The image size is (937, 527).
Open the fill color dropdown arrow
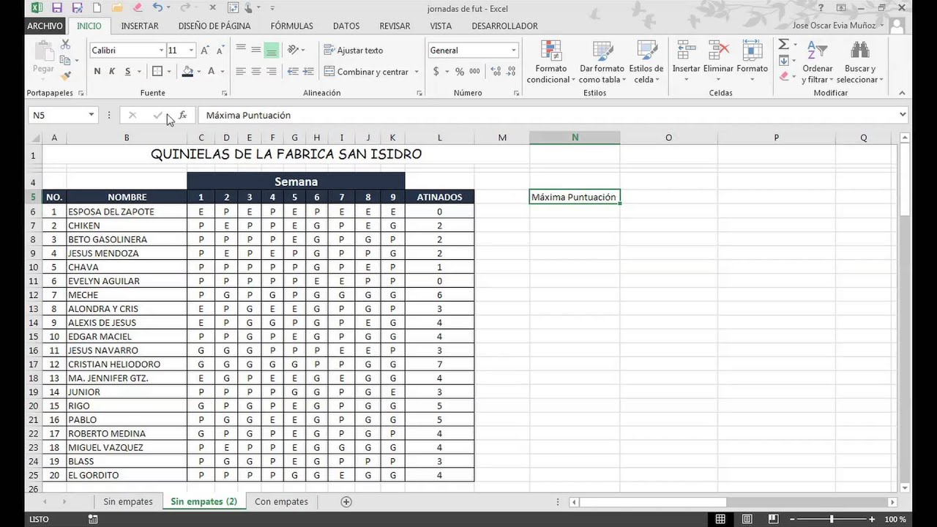pyautogui.click(x=200, y=72)
